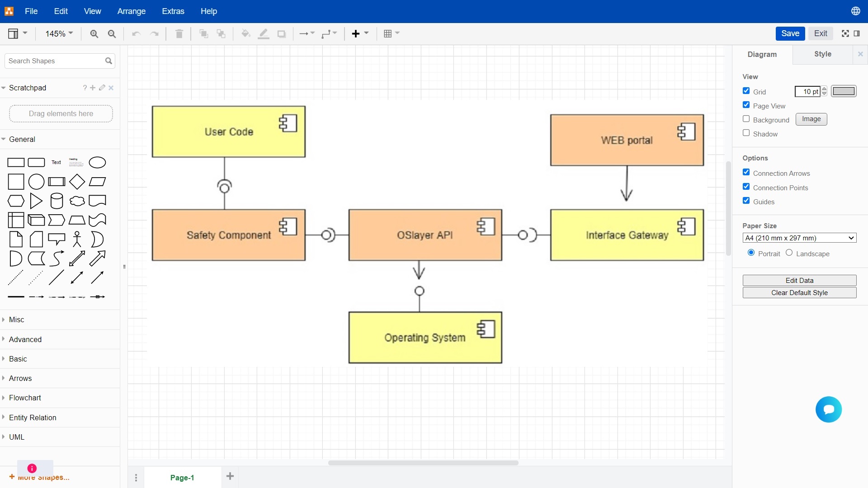Select the Landscape radio button
Image resolution: width=868 pixels, height=488 pixels.
point(789,253)
